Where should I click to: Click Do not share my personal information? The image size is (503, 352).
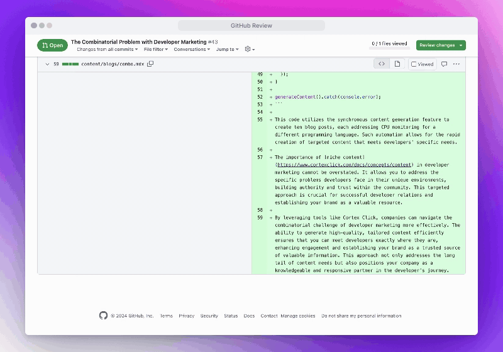[361, 316]
